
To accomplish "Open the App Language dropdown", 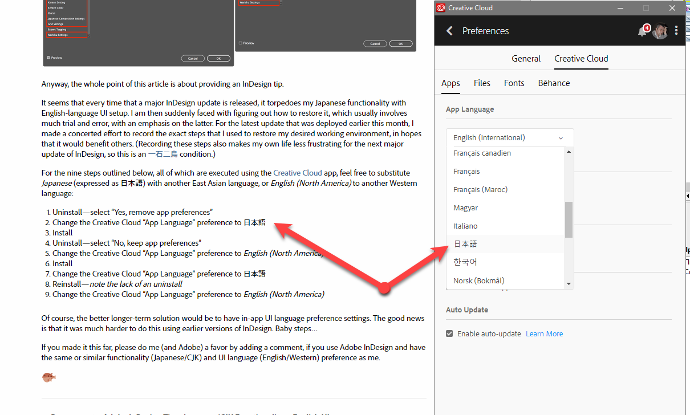I will point(510,137).
